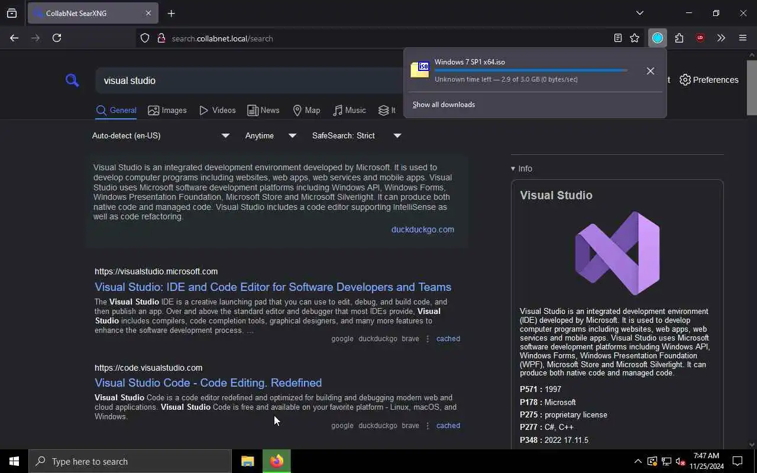Click the code.visualstudio.com URL
The image size is (757, 473).
click(x=148, y=368)
